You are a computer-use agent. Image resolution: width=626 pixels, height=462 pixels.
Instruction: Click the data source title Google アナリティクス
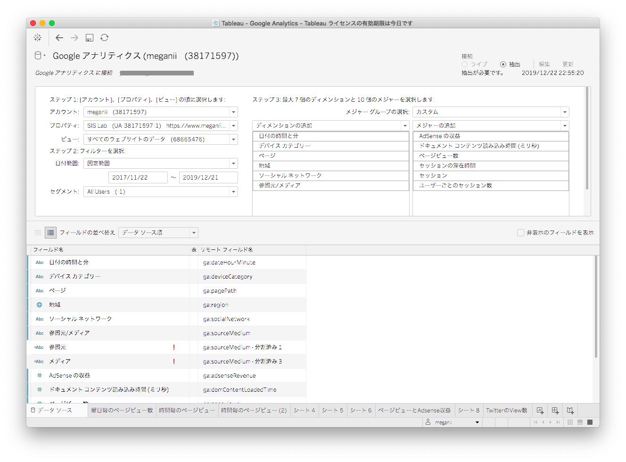coord(146,56)
